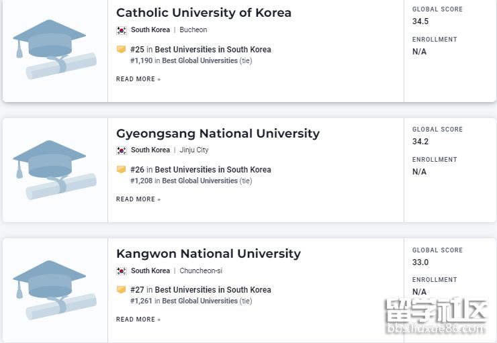The image size is (497, 343).
Task: Click Gyeongsang enrollment N/A value
Action: pyautogui.click(x=419, y=172)
